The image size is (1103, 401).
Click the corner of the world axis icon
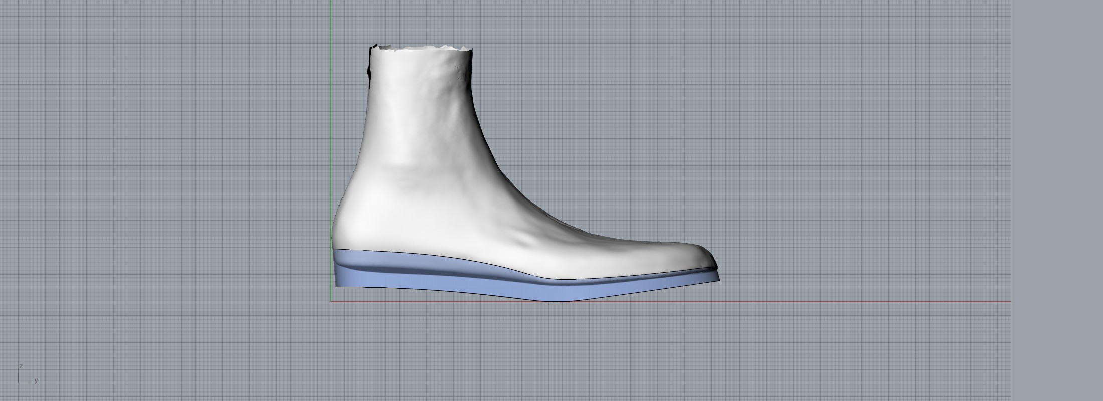[19, 383]
